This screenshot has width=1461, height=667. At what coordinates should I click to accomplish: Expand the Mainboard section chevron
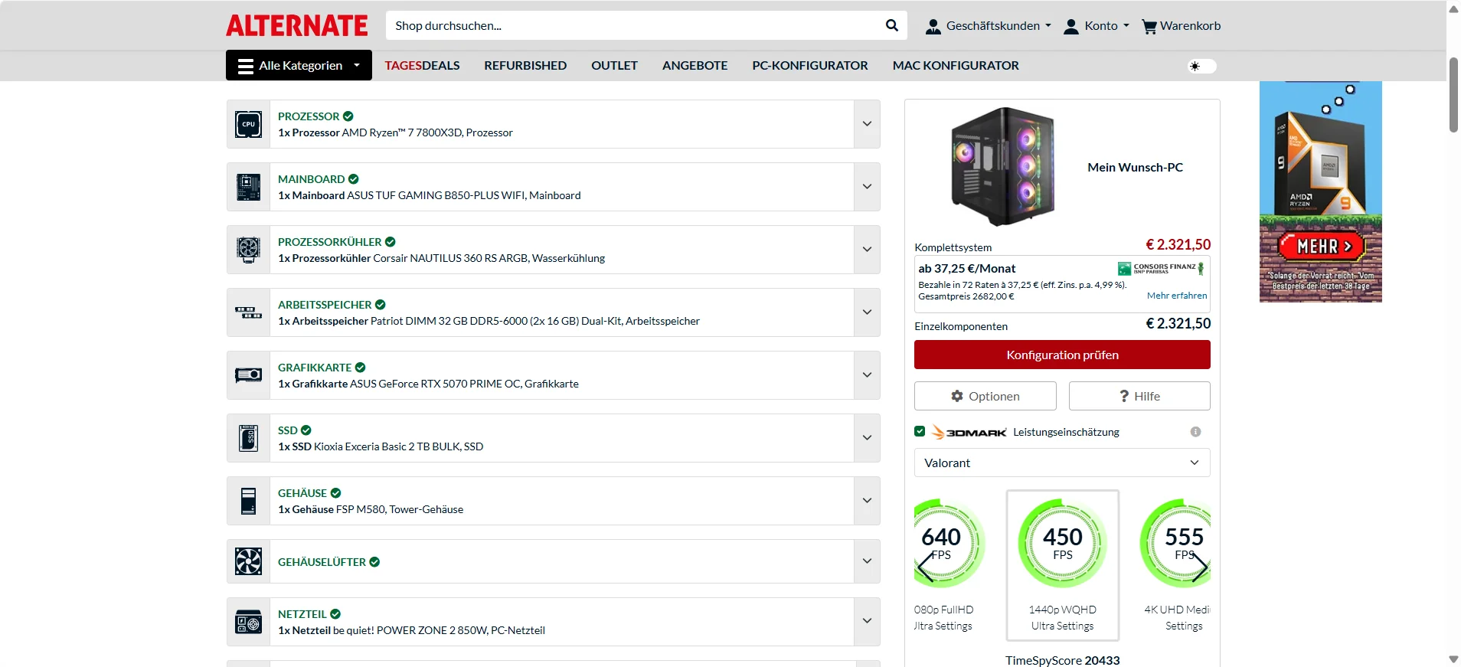(867, 187)
